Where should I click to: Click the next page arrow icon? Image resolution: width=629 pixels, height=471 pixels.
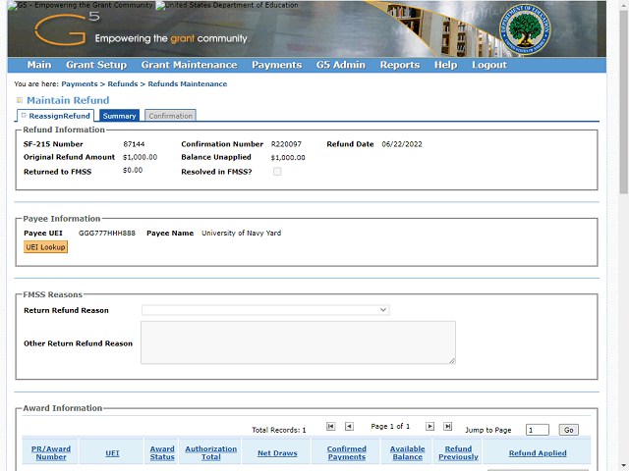[x=429, y=427]
